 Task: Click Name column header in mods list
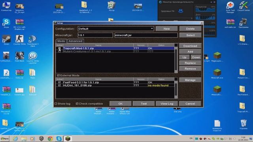point(98,45)
